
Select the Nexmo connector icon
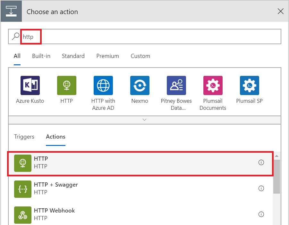(140, 85)
